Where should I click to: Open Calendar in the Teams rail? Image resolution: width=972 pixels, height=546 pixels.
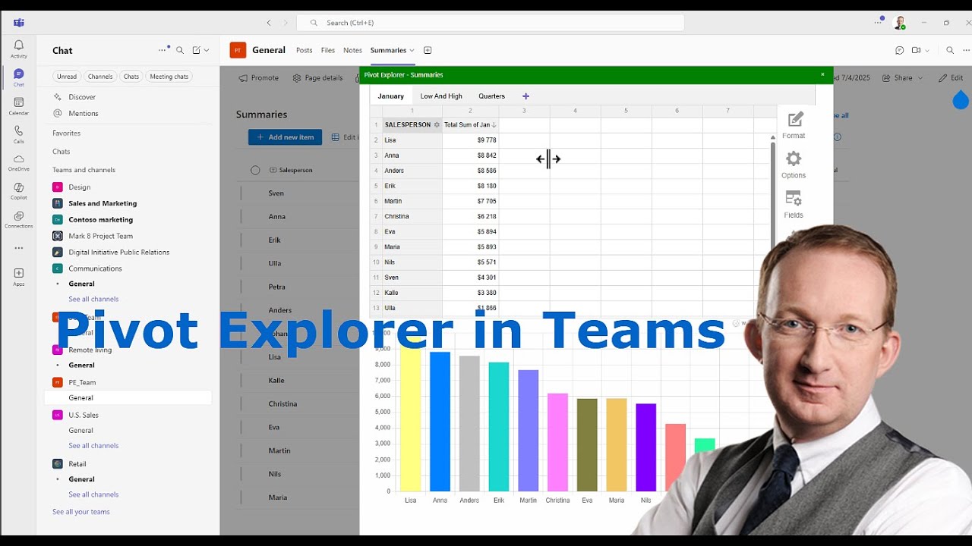coord(19,106)
